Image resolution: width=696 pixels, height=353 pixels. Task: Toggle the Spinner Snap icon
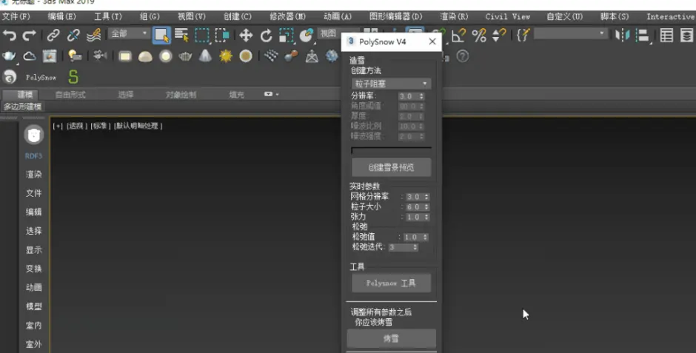pyautogui.click(x=499, y=35)
